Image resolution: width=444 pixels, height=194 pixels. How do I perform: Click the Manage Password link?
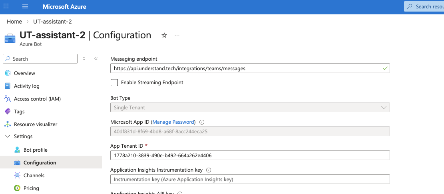[173, 122]
